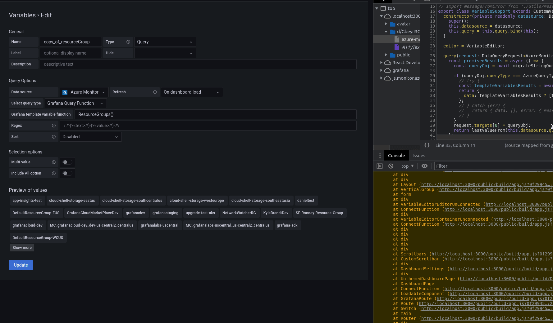Image resolution: width=553 pixels, height=323 pixels.
Task: Open the On dashboard load Refresh dropdown
Action: point(192,92)
